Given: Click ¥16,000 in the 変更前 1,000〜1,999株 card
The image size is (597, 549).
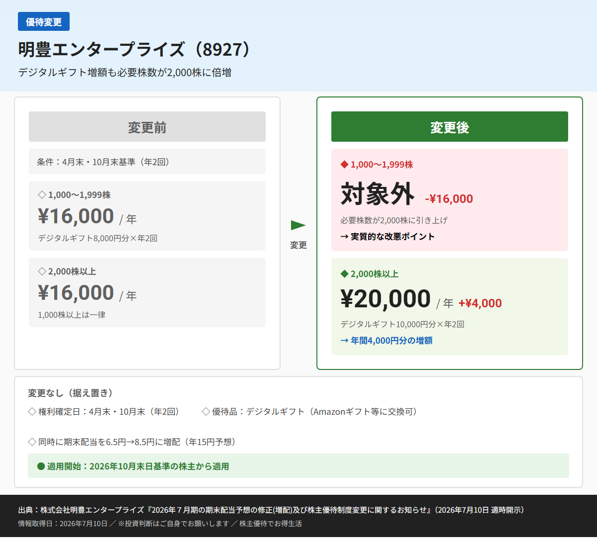Looking at the screenshot, I should [x=76, y=216].
